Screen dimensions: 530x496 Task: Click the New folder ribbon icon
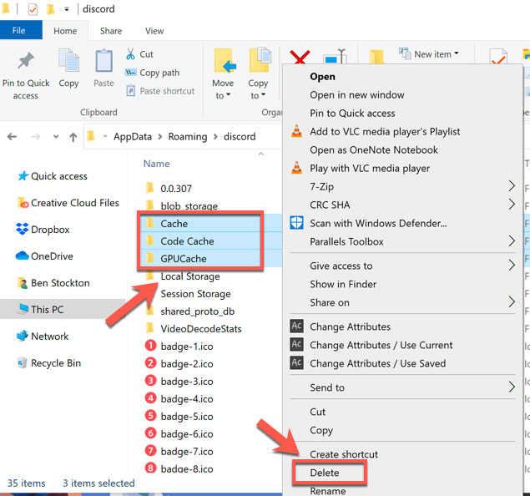click(376, 57)
